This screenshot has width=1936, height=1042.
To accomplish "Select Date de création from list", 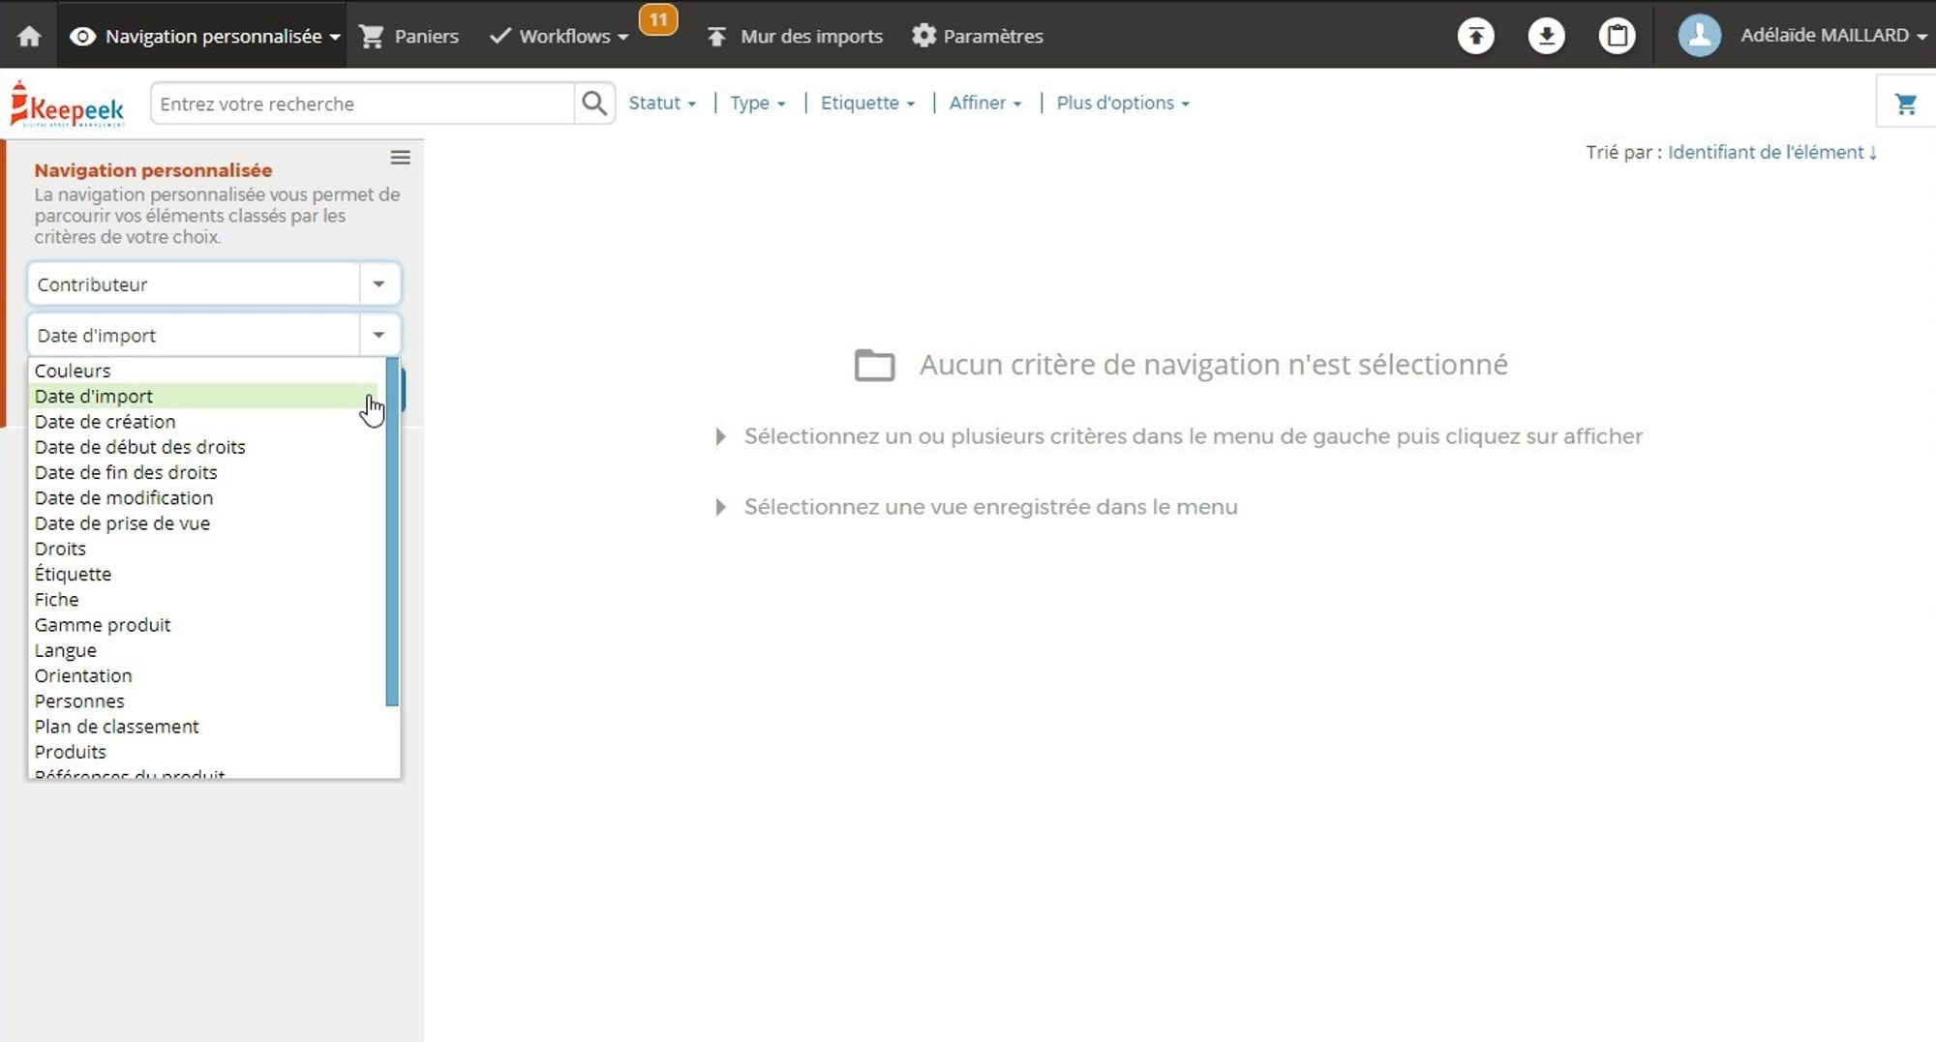I will pos(106,422).
